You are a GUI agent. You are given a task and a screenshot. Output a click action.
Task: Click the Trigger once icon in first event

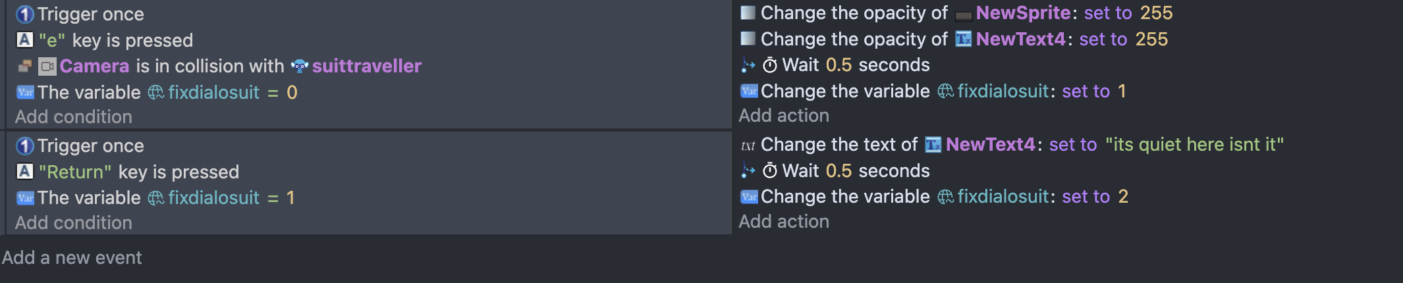pos(24,14)
